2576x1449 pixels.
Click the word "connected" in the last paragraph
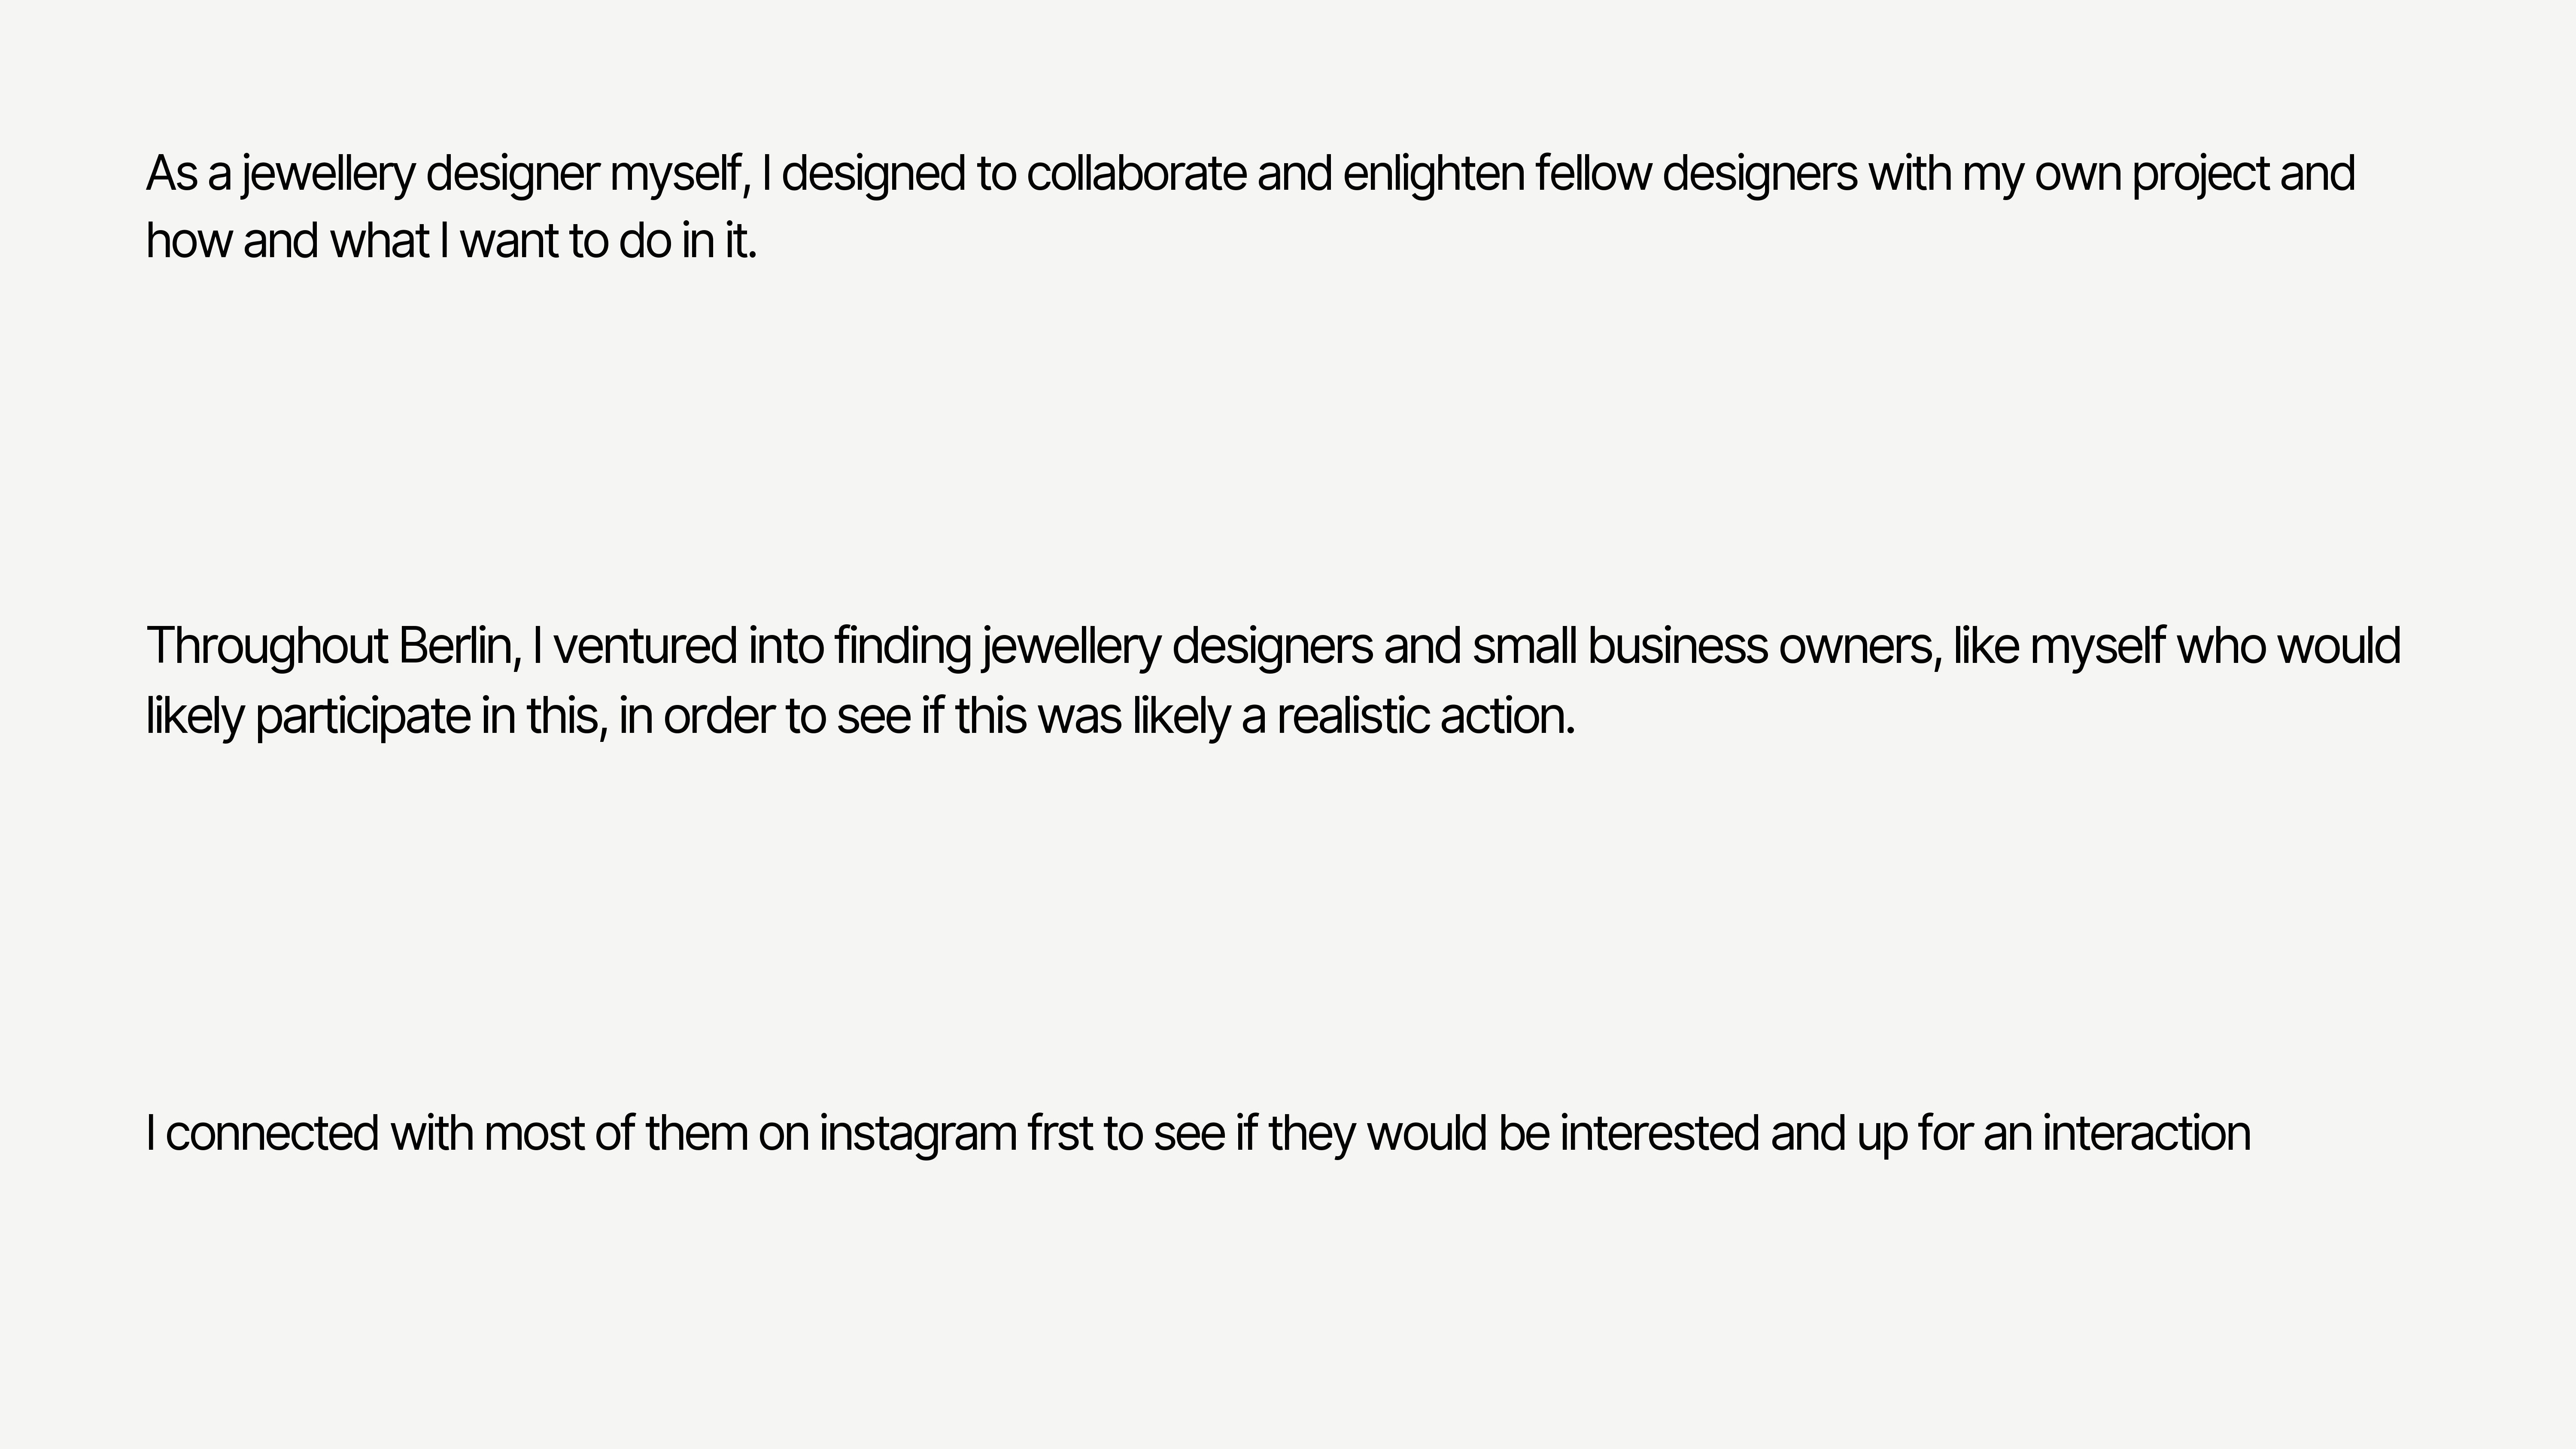coord(272,1134)
